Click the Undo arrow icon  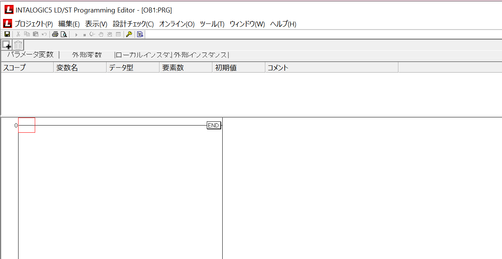click(x=44, y=34)
